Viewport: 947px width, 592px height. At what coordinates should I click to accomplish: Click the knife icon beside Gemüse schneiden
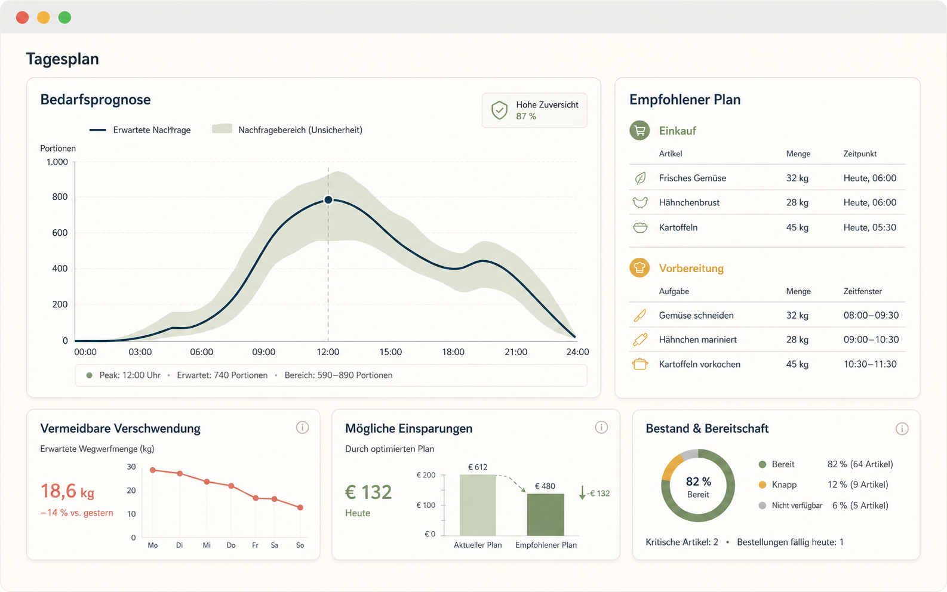[640, 315]
